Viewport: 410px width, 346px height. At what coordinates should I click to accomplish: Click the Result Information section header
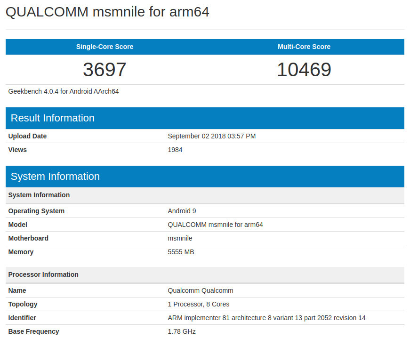[x=53, y=118]
